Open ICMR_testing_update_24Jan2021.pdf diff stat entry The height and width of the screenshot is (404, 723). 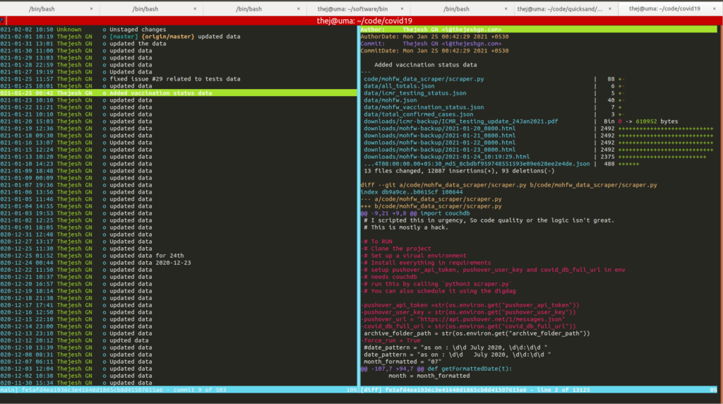point(460,121)
